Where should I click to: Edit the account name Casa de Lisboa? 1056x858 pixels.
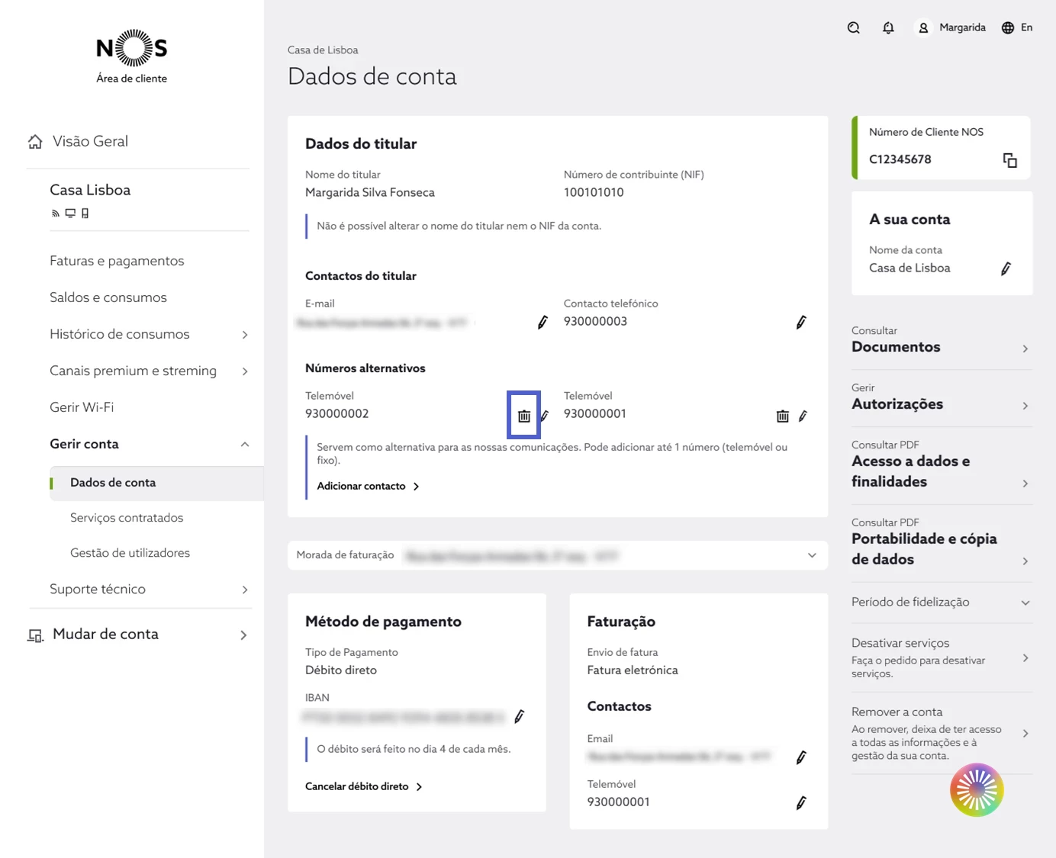tap(1006, 268)
